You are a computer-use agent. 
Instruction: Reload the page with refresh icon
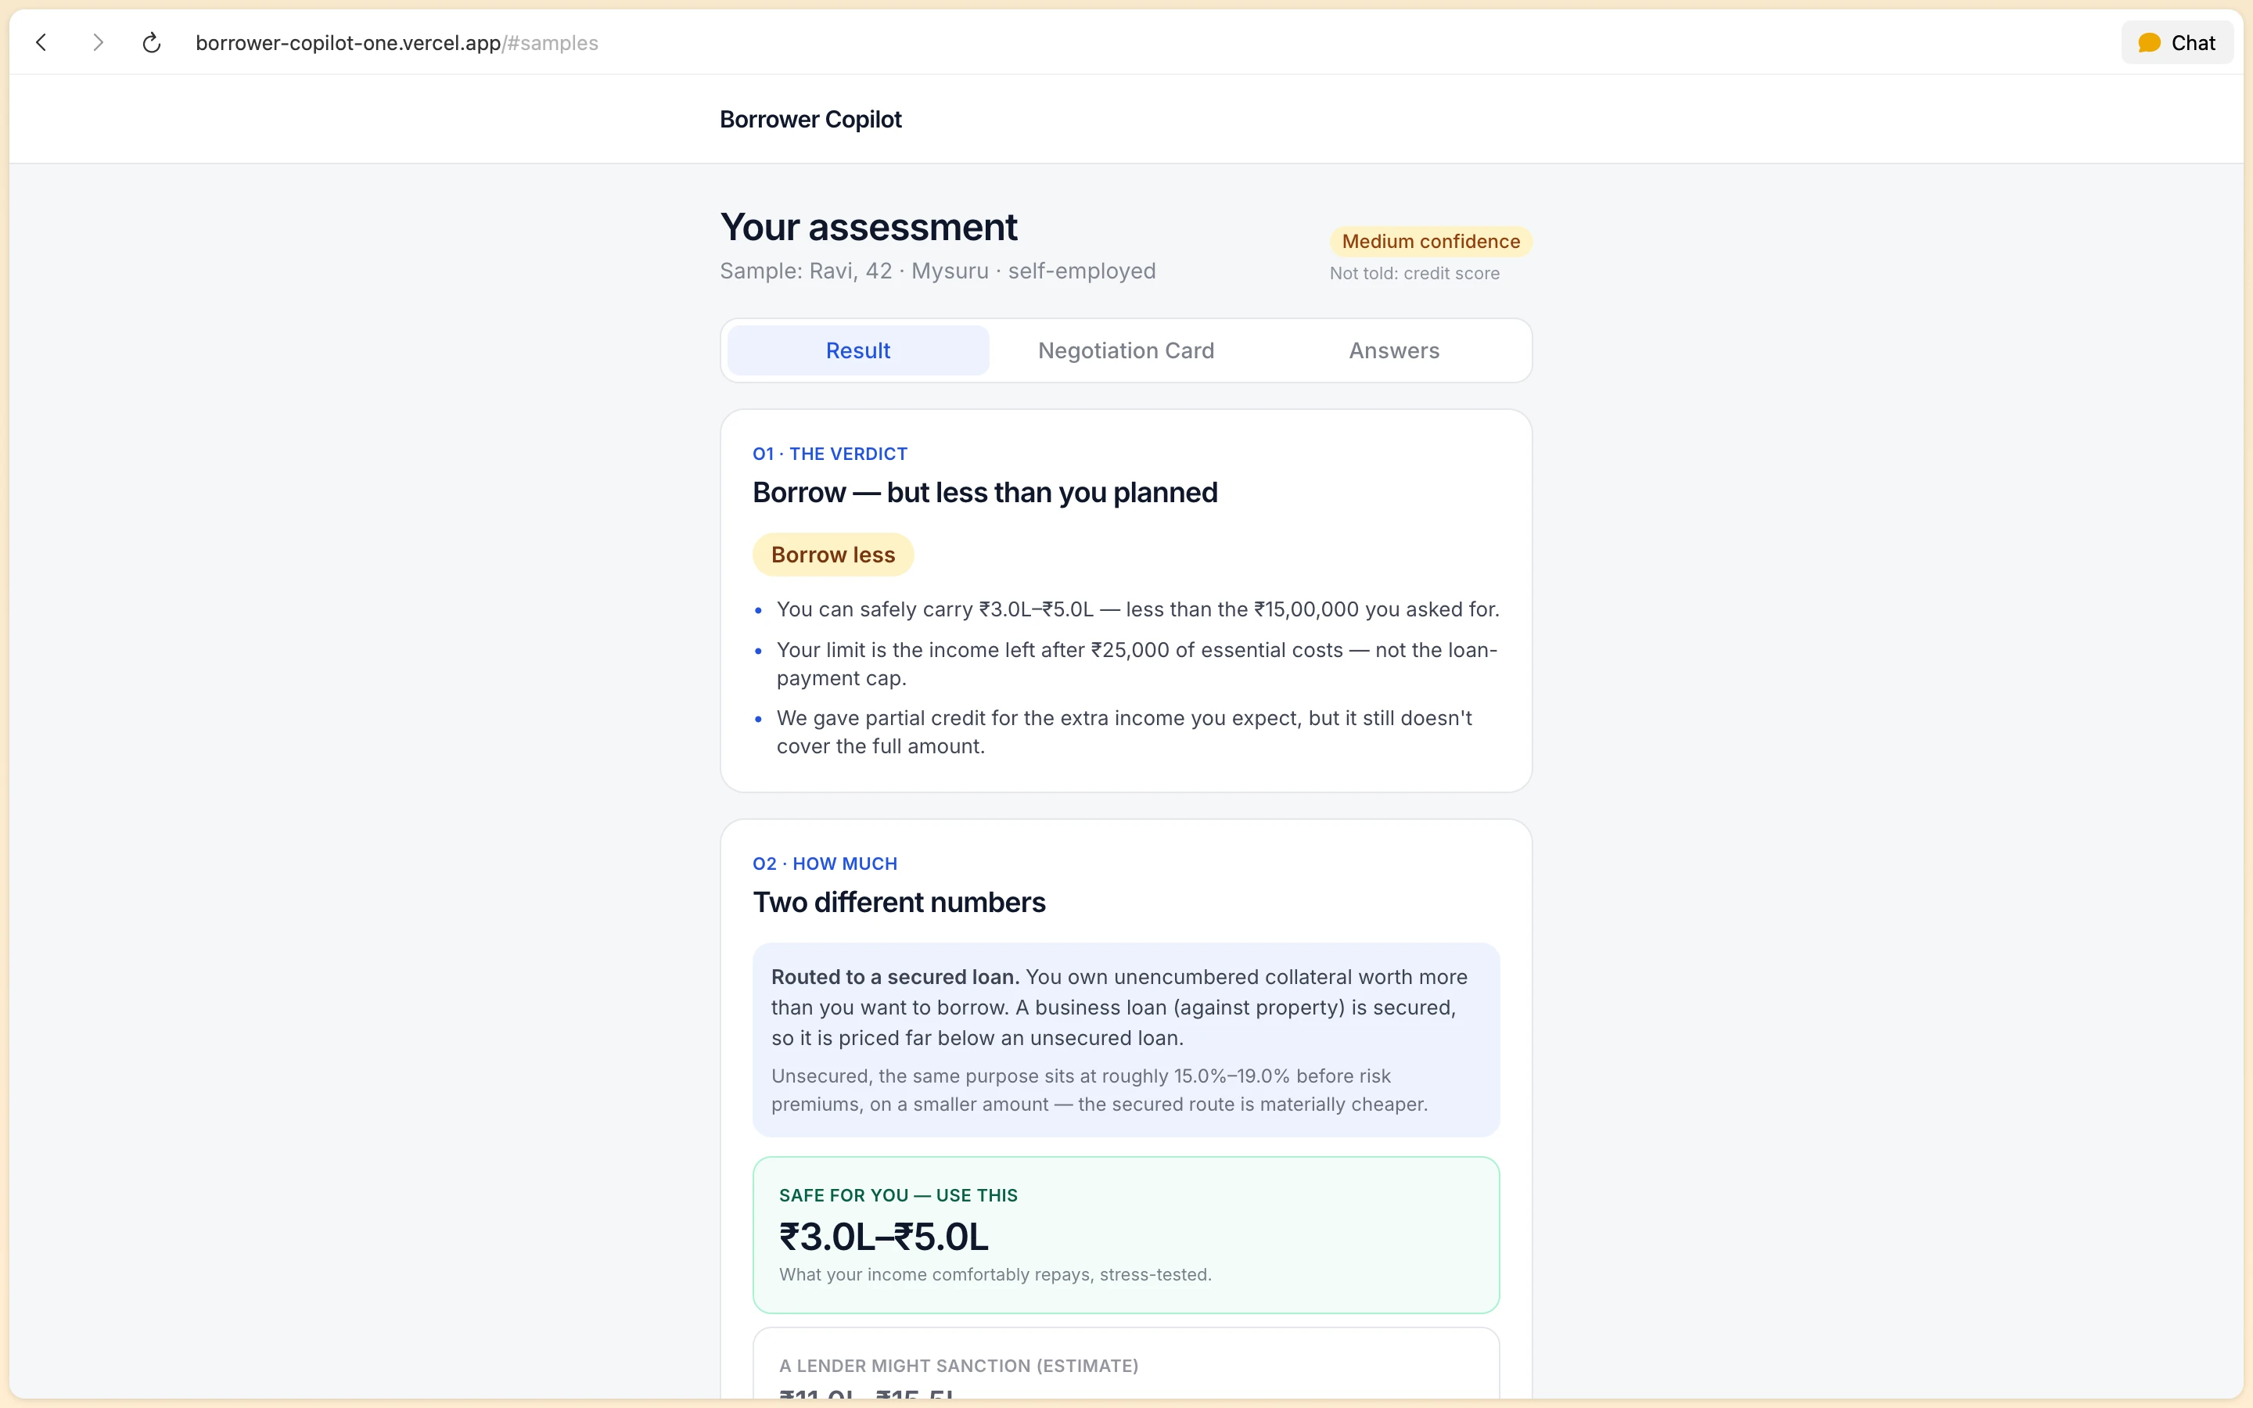(x=152, y=43)
